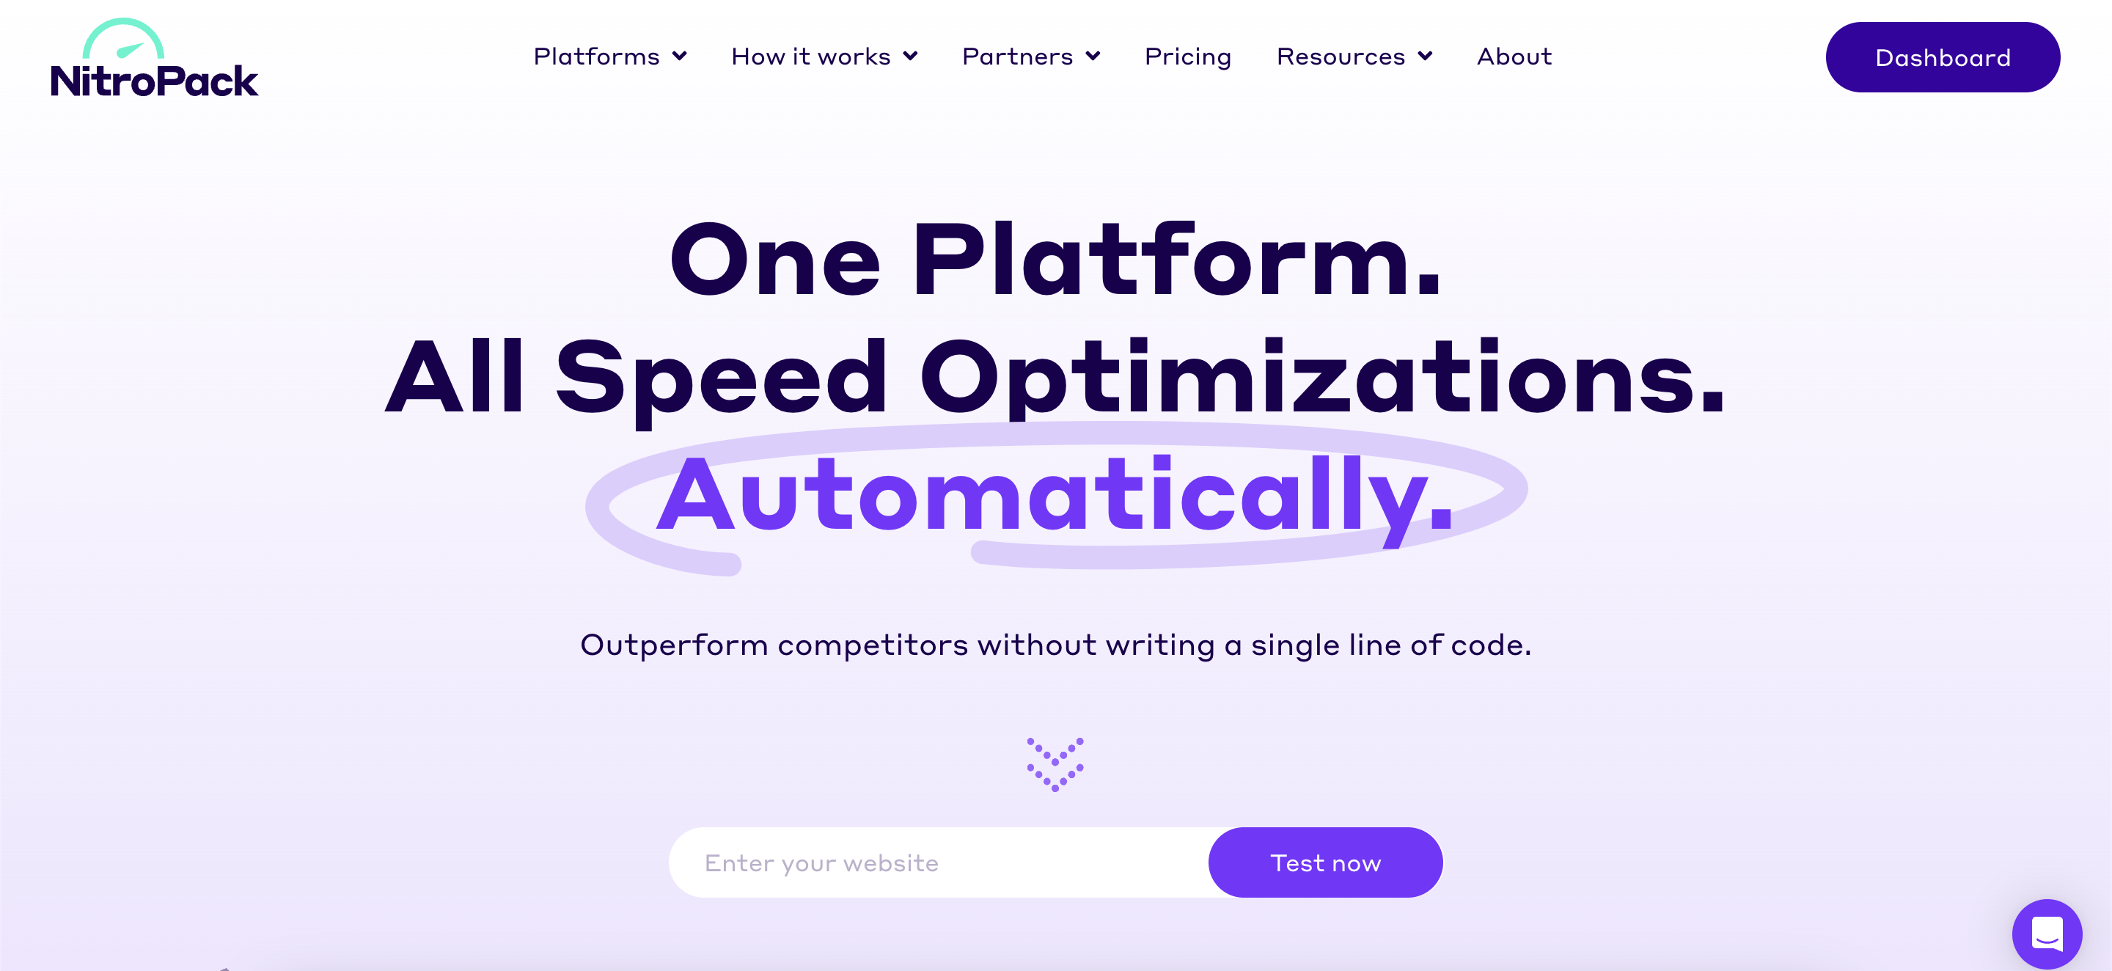Screen dimensions: 2112x971
Task: Expand the How it works dropdown
Action: tap(823, 56)
